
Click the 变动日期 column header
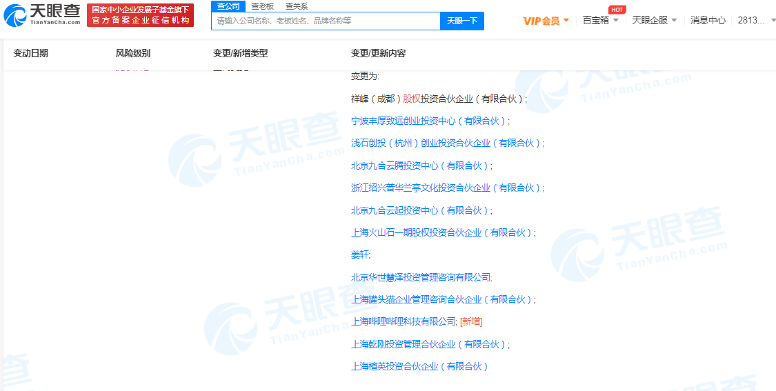click(x=30, y=54)
